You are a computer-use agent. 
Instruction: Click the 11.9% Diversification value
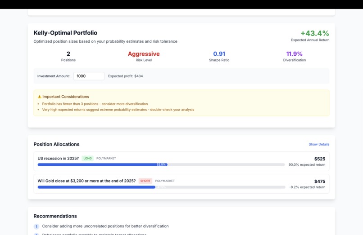(x=294, y=54)
